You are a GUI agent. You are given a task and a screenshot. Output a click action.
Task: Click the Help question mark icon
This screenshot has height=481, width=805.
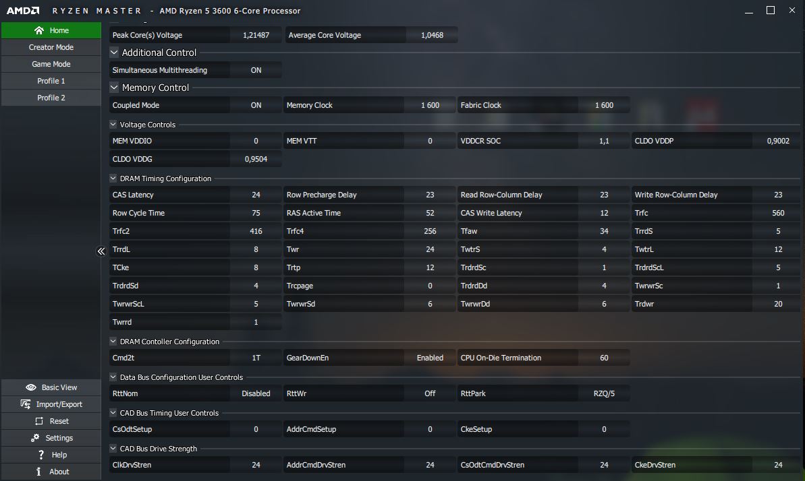[x=41, y=455]
